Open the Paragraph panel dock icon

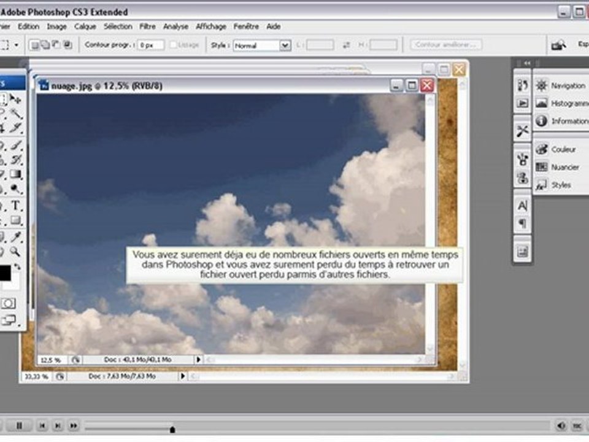[523, 223]
